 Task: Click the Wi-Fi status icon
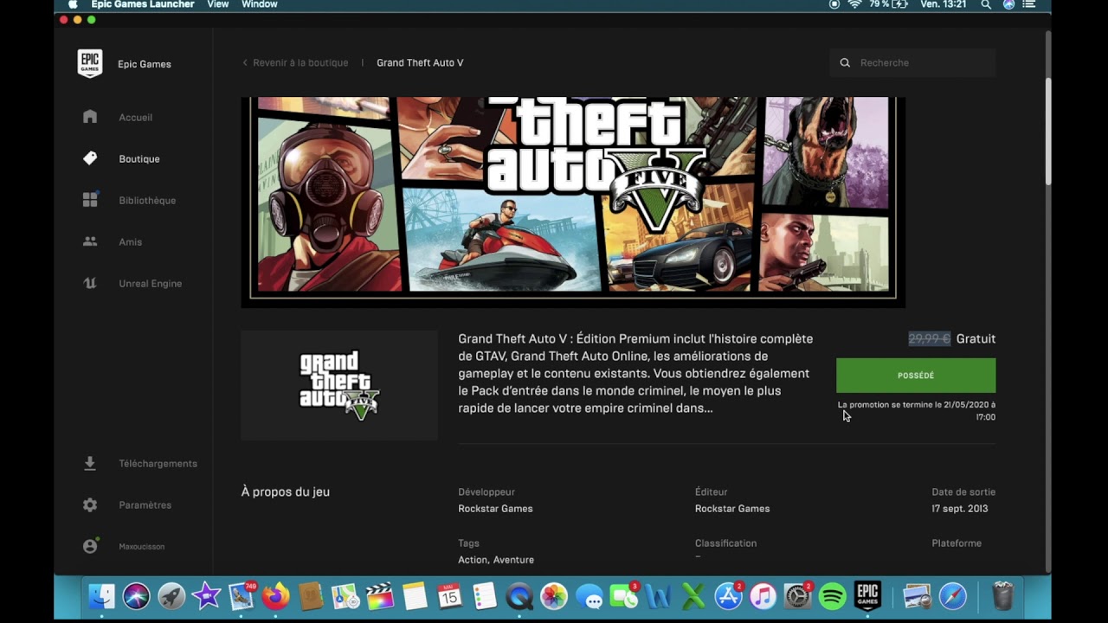tap(855, 4)
